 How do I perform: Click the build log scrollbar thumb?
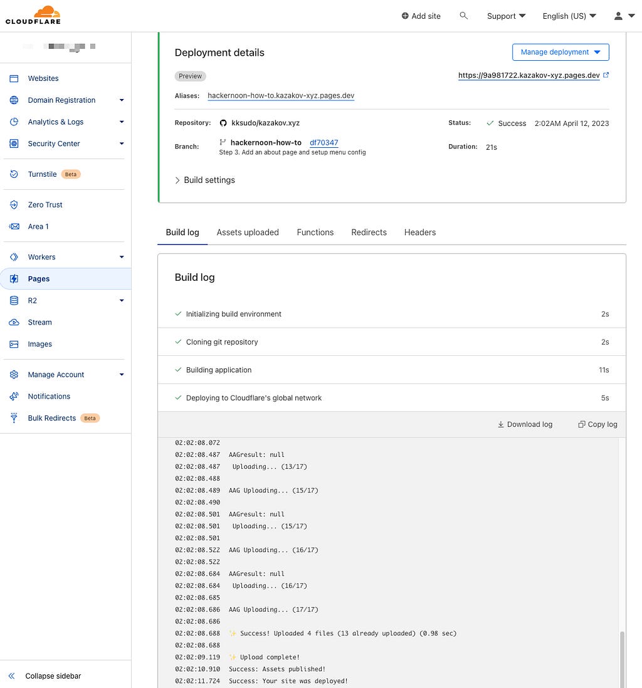pos(622,659)
